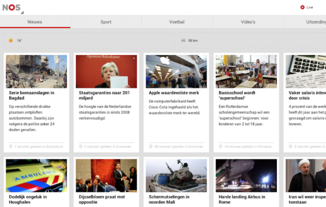Click the 35 km traffic info bar
The width and height of the screenshot is (326, 207).
[x=249, y=41]
